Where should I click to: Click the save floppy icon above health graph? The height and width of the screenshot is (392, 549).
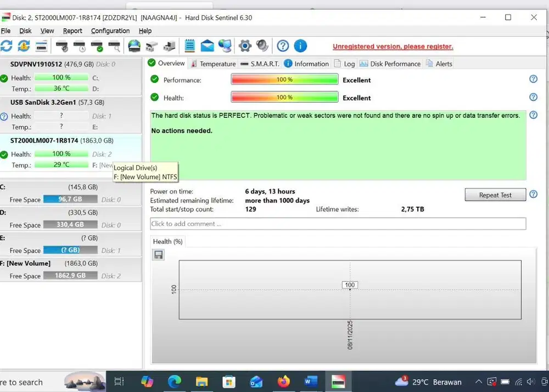point(158,255)
